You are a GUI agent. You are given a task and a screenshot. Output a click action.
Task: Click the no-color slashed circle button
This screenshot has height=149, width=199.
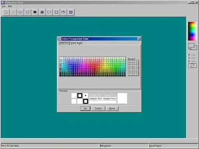coord(192,66)
